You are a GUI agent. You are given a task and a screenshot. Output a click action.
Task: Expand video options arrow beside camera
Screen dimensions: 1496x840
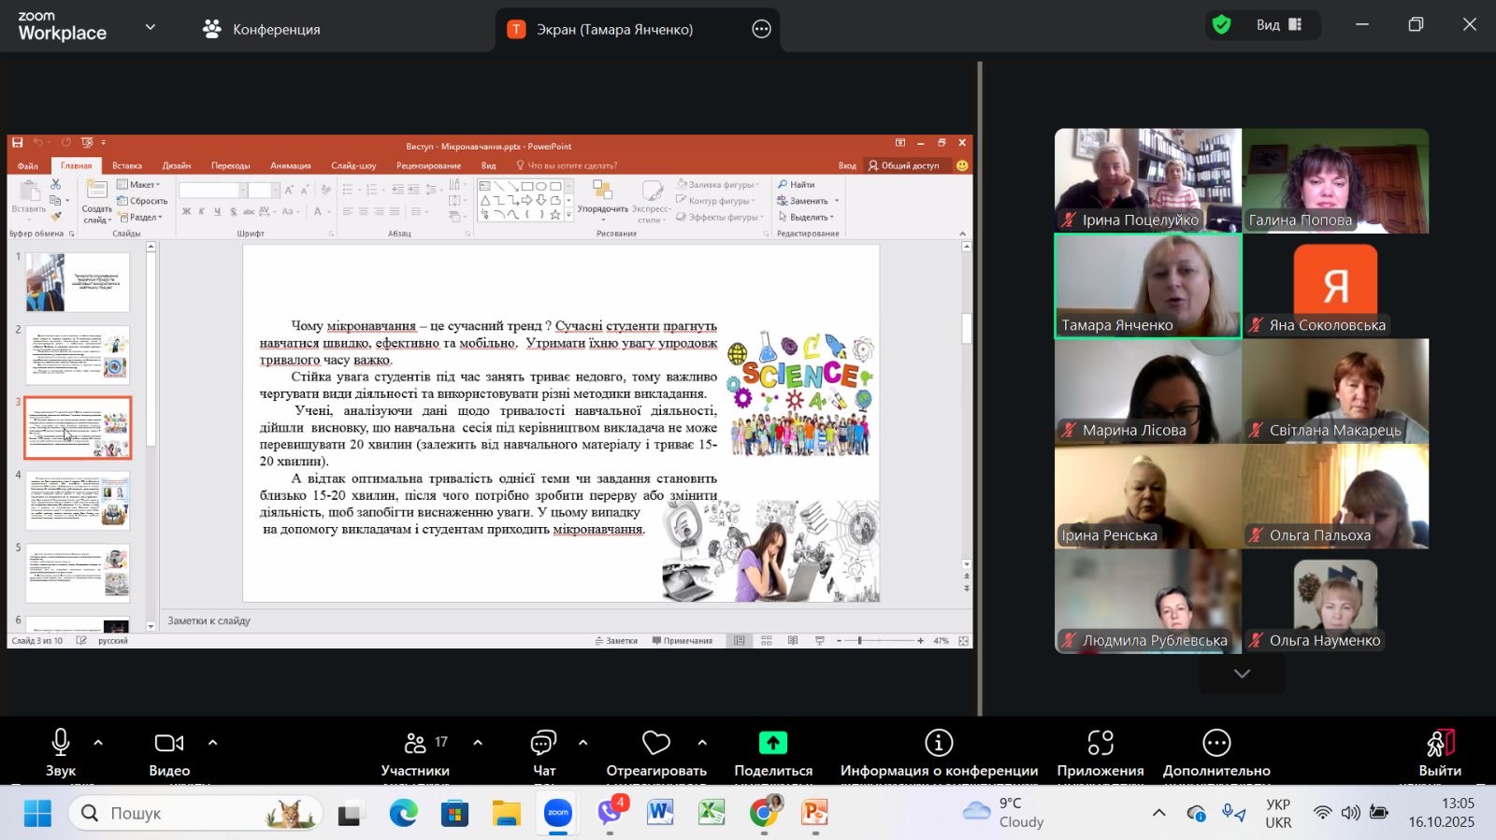pyautogui.click(x=212, y=744)
